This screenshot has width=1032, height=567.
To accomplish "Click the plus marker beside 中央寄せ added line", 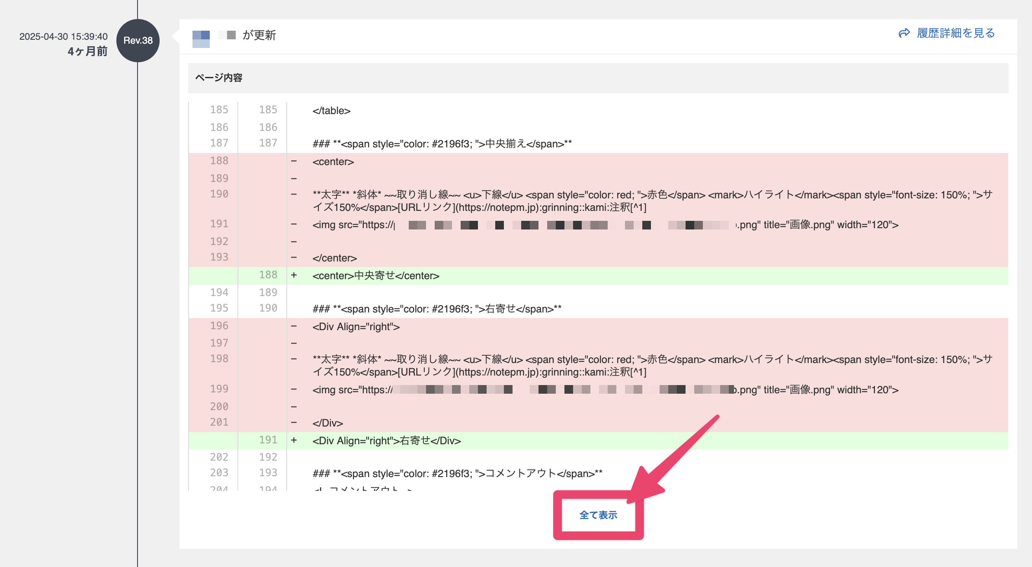I will click(x=295, y=275).
